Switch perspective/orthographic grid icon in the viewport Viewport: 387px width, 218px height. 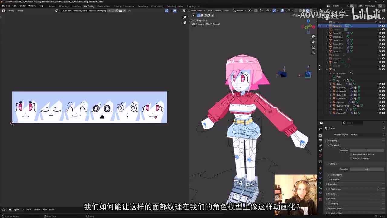coord(313,53)
